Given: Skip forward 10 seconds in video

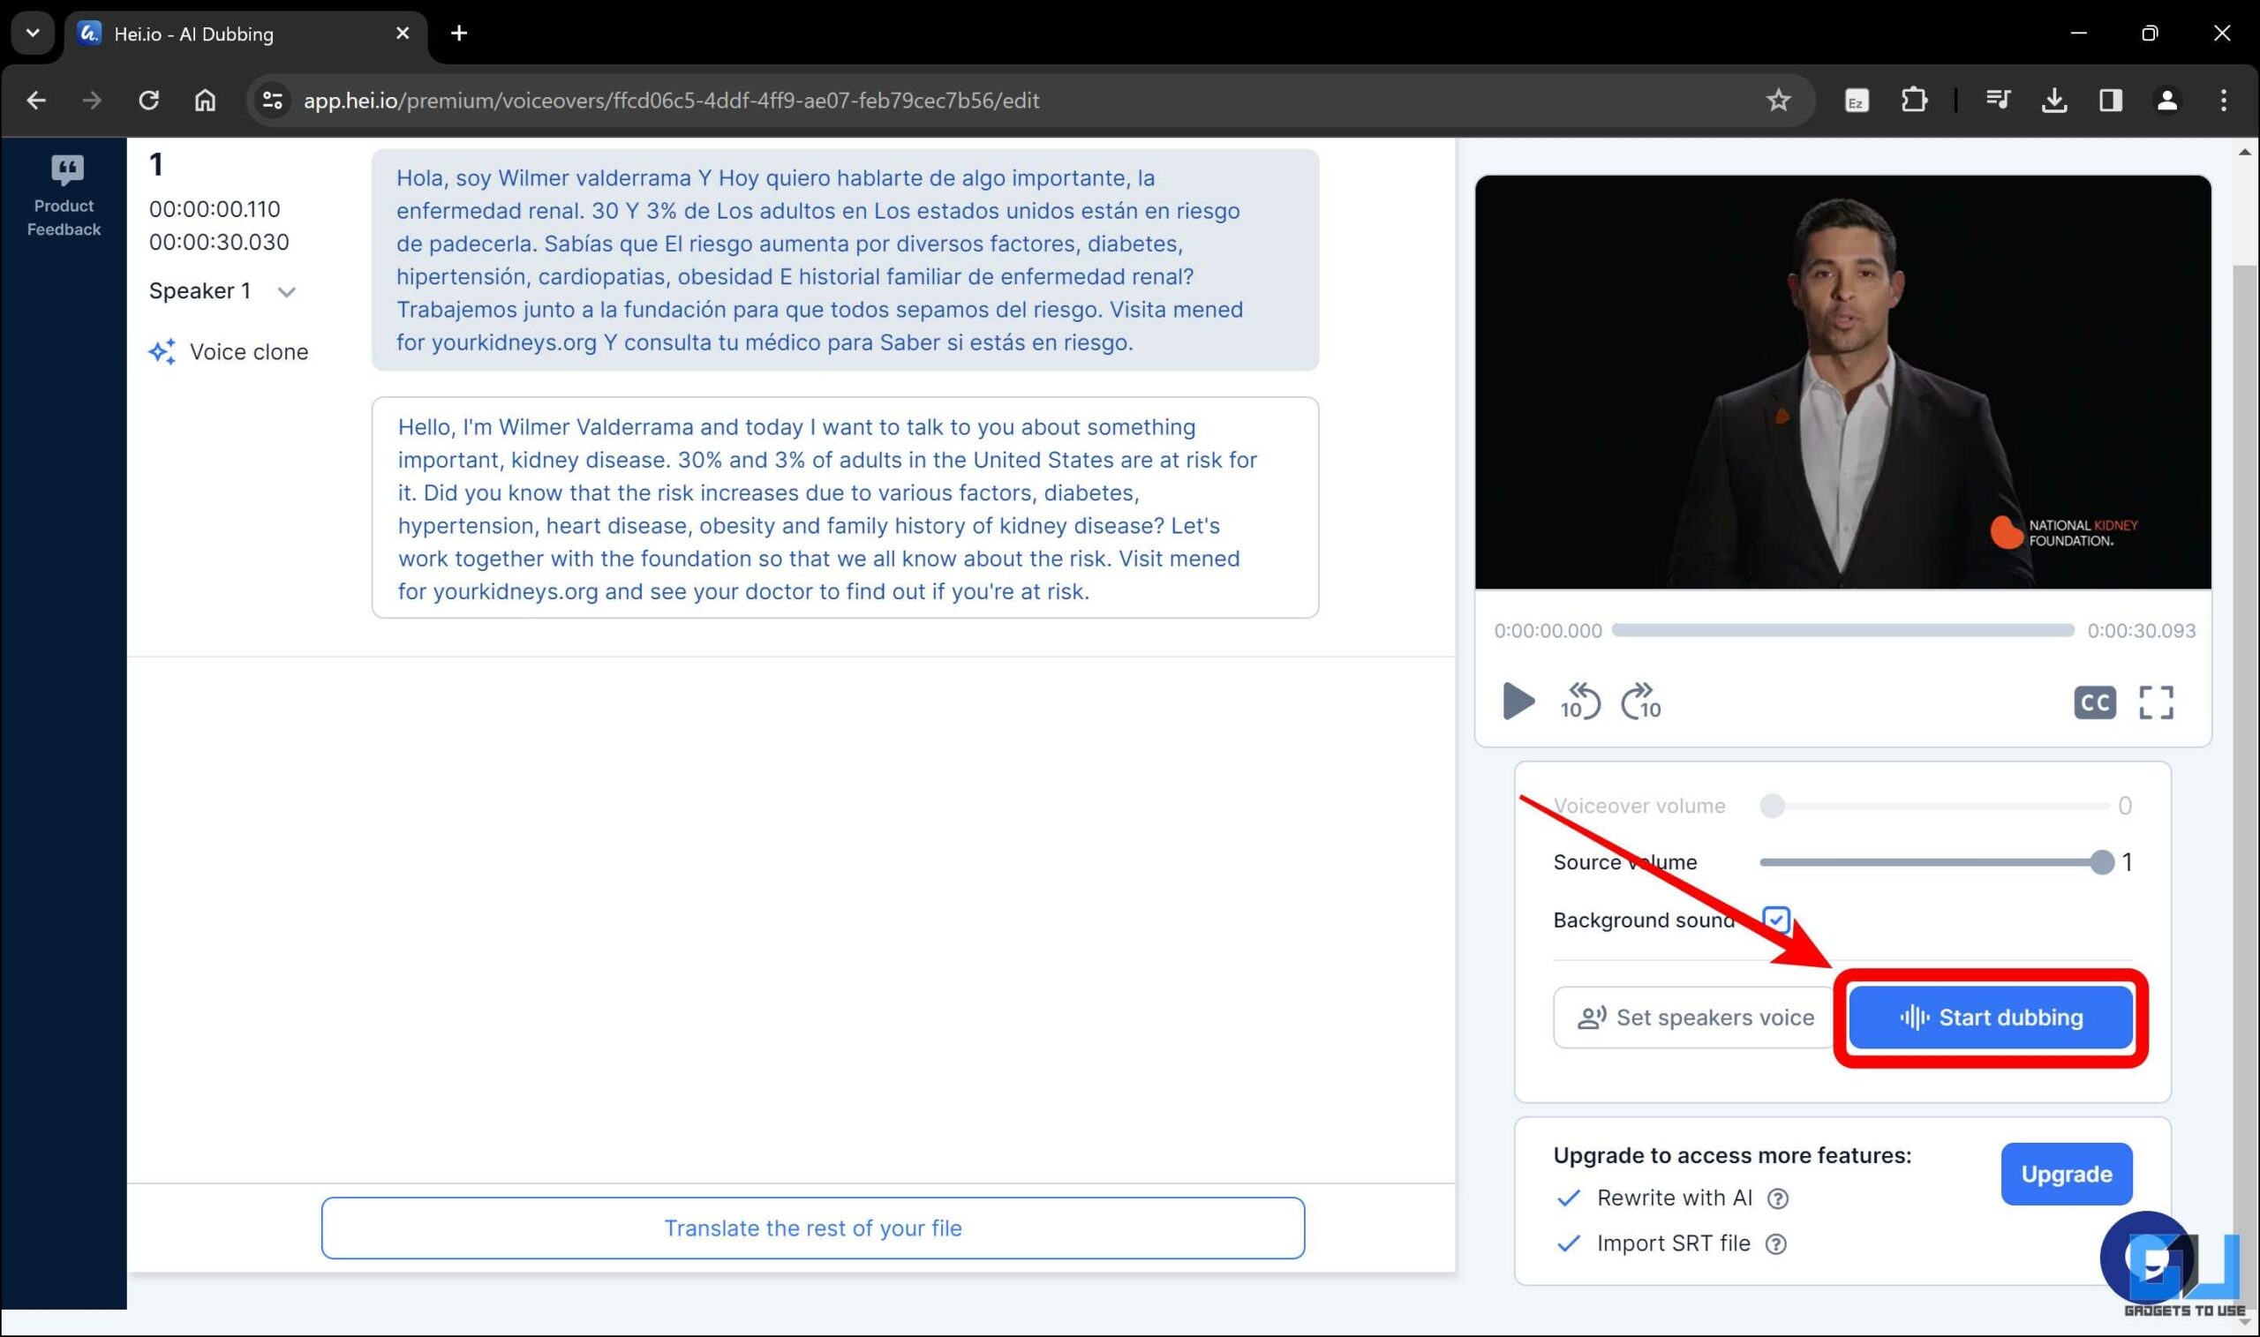Looking at the screenshot, I should coord(1641,701).
